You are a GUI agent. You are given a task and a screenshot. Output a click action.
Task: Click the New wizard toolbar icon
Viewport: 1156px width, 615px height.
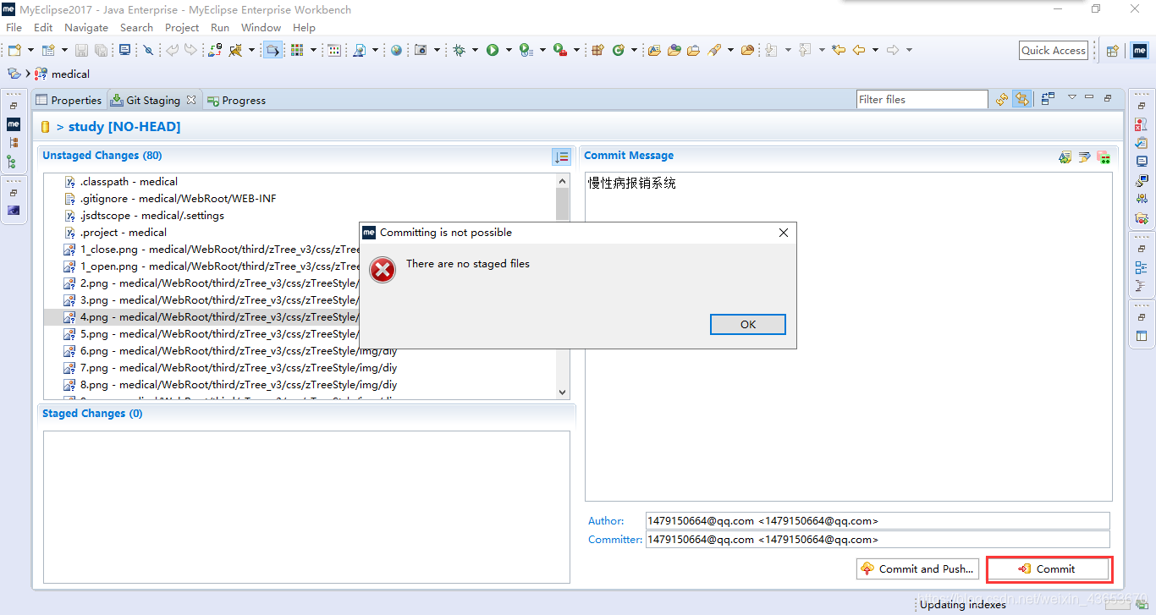14,51
